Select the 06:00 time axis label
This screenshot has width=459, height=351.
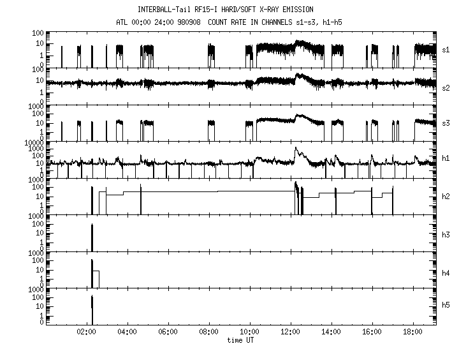pyautogui.click(x=168, y=333)
